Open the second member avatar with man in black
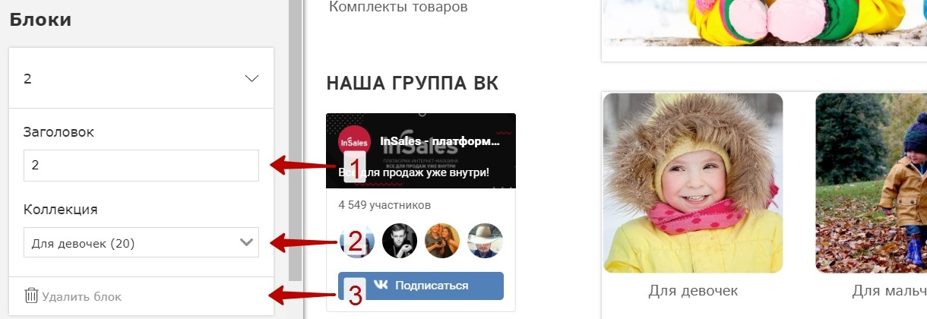This screenshot has width=927, height=319. (x=400, y=242)
